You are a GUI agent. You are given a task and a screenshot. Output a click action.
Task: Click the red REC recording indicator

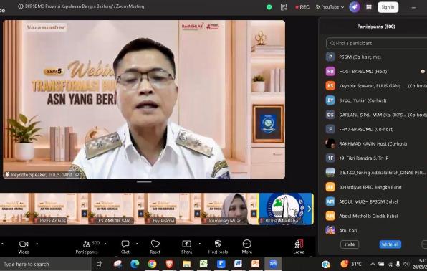(x=302, y=7)
